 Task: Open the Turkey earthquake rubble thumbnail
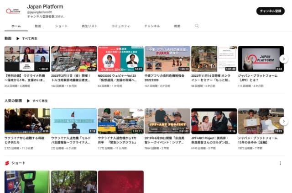coord(74,59)
